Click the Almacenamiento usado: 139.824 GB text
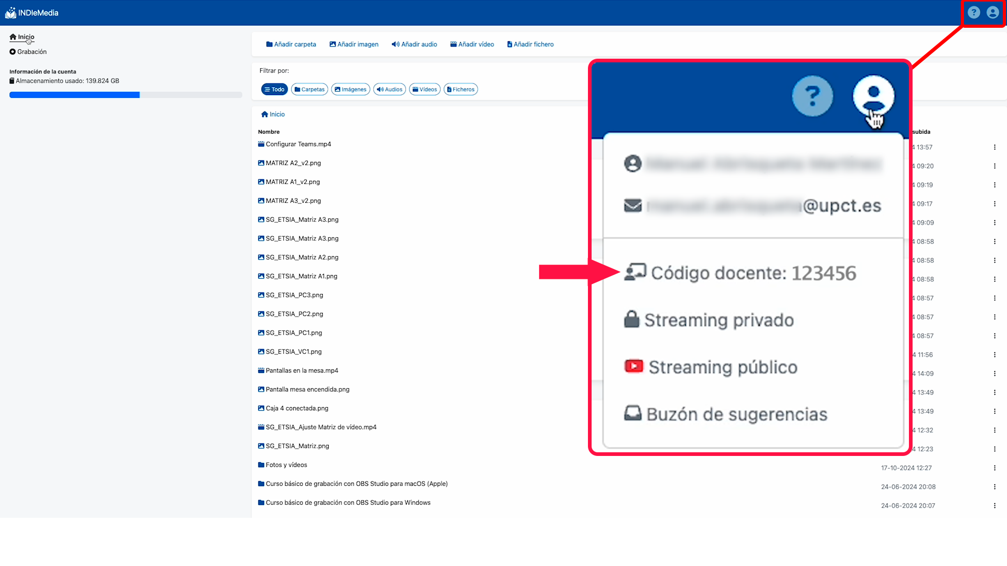Screen dimensions: 1007x566 click(64, 81)
